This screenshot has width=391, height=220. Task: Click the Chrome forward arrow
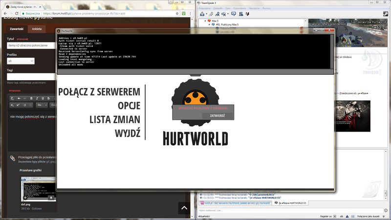point(11,14)
